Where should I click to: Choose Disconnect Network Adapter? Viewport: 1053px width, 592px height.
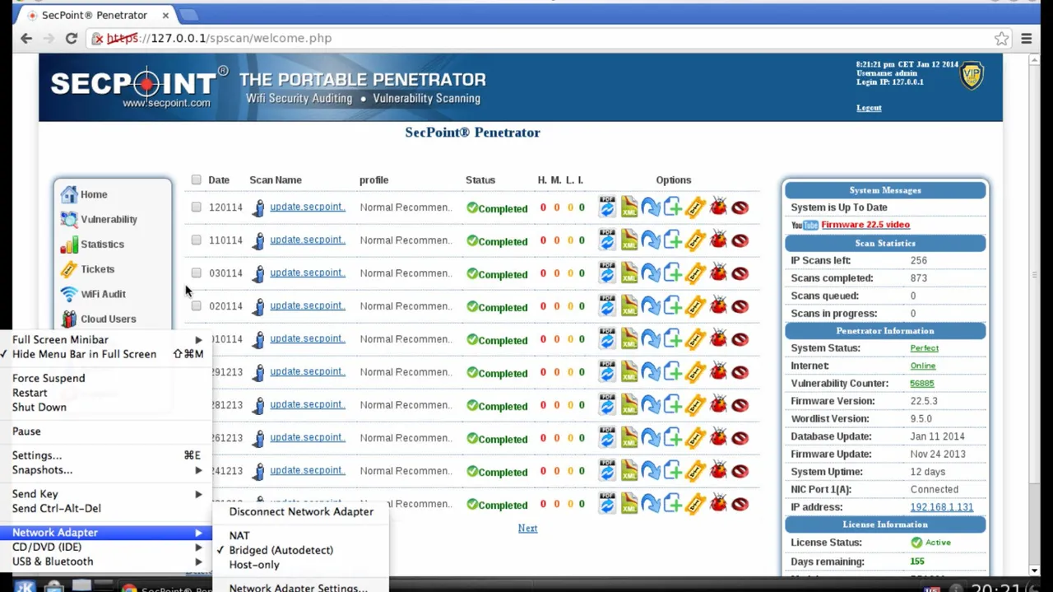299,511
